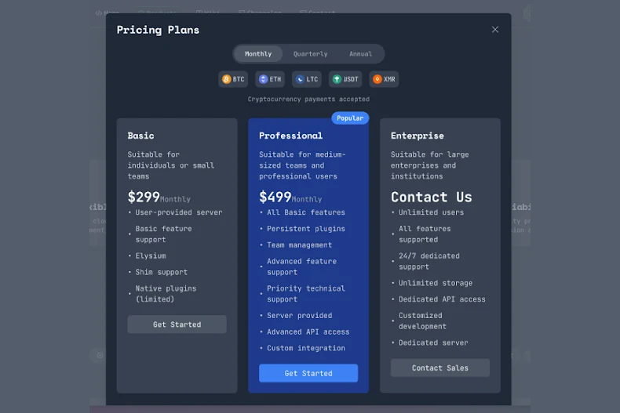
Task: Click the $499 Monthly price
Action: tap(290, 197)
